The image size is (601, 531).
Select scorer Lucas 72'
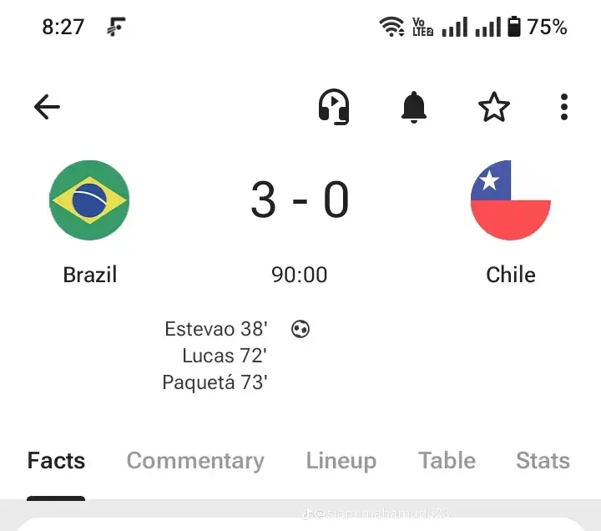tap(225, 356)
